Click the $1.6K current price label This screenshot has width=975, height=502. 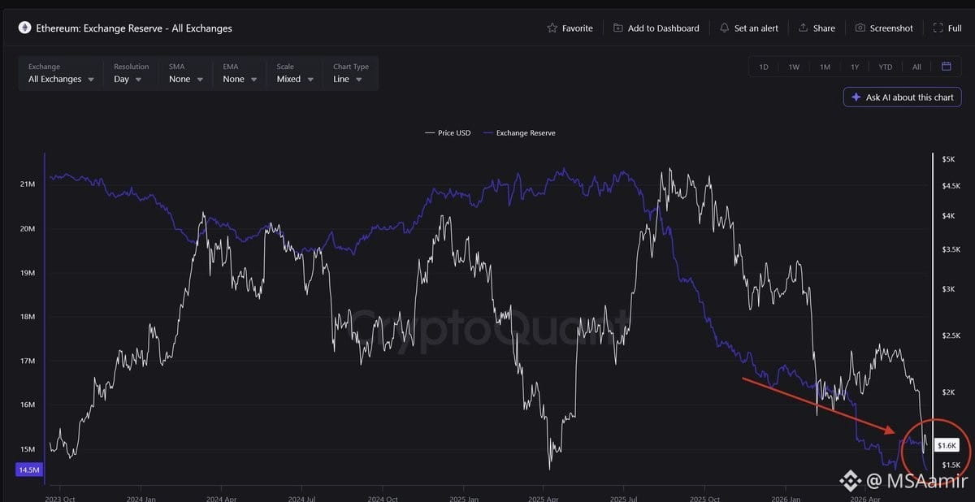947,445
